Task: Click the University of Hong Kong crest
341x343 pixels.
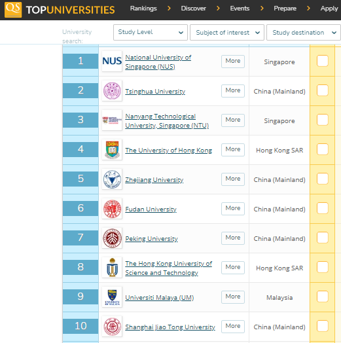Action: click(x=112, y=150)
